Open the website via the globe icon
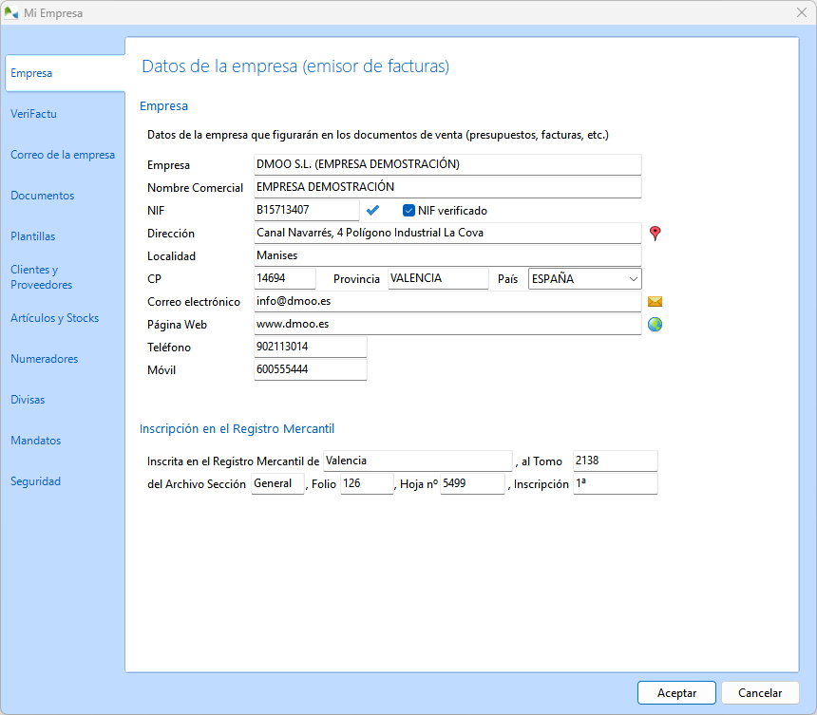Viewport: 817px width, 715px height. 655,325
